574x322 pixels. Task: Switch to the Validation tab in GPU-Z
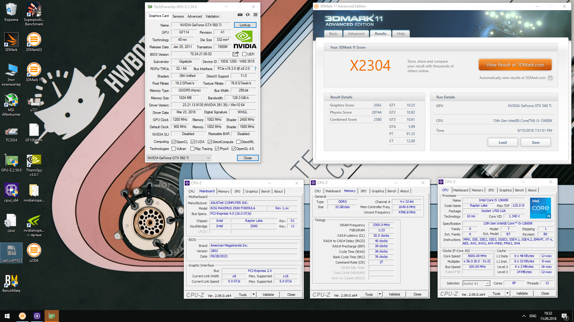tap(212, 16)
